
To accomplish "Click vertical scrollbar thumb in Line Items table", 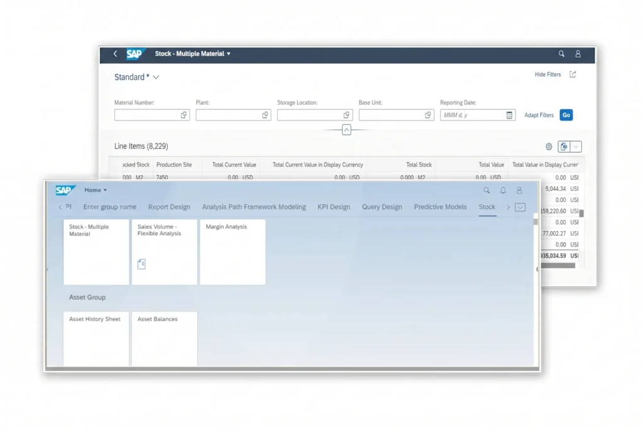I will pyautogui.click(x=581, y=213).
